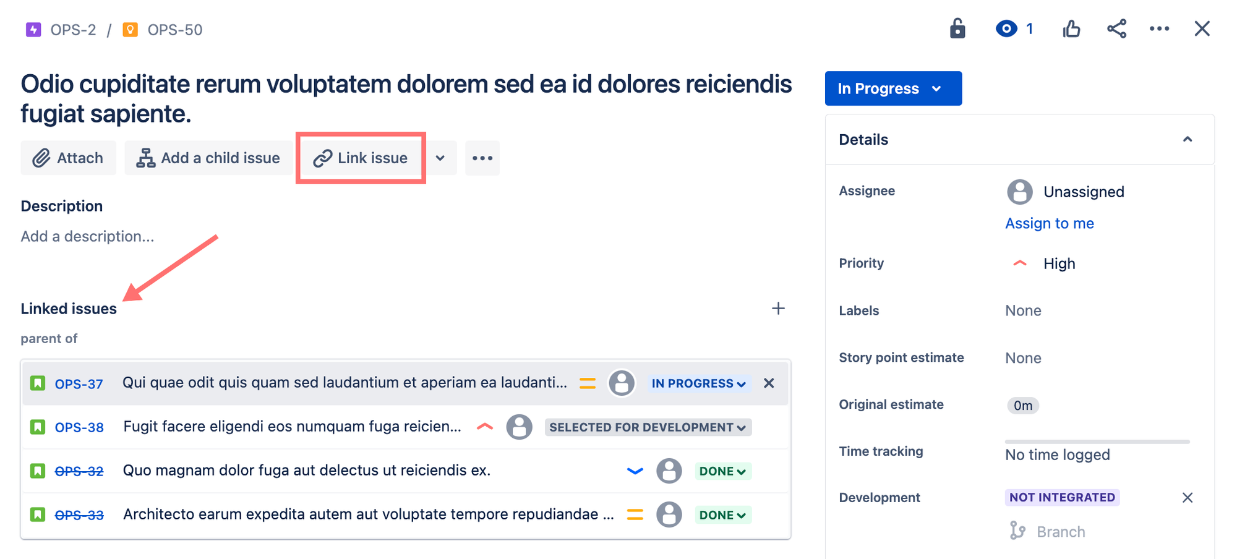Vote with the thumbs-up icon
This screenshot has height=559, width=1237.
point(1071,28)
